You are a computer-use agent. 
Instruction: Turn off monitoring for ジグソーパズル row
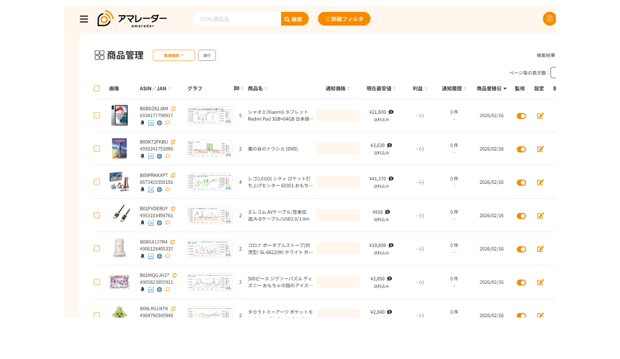point(521,283)
